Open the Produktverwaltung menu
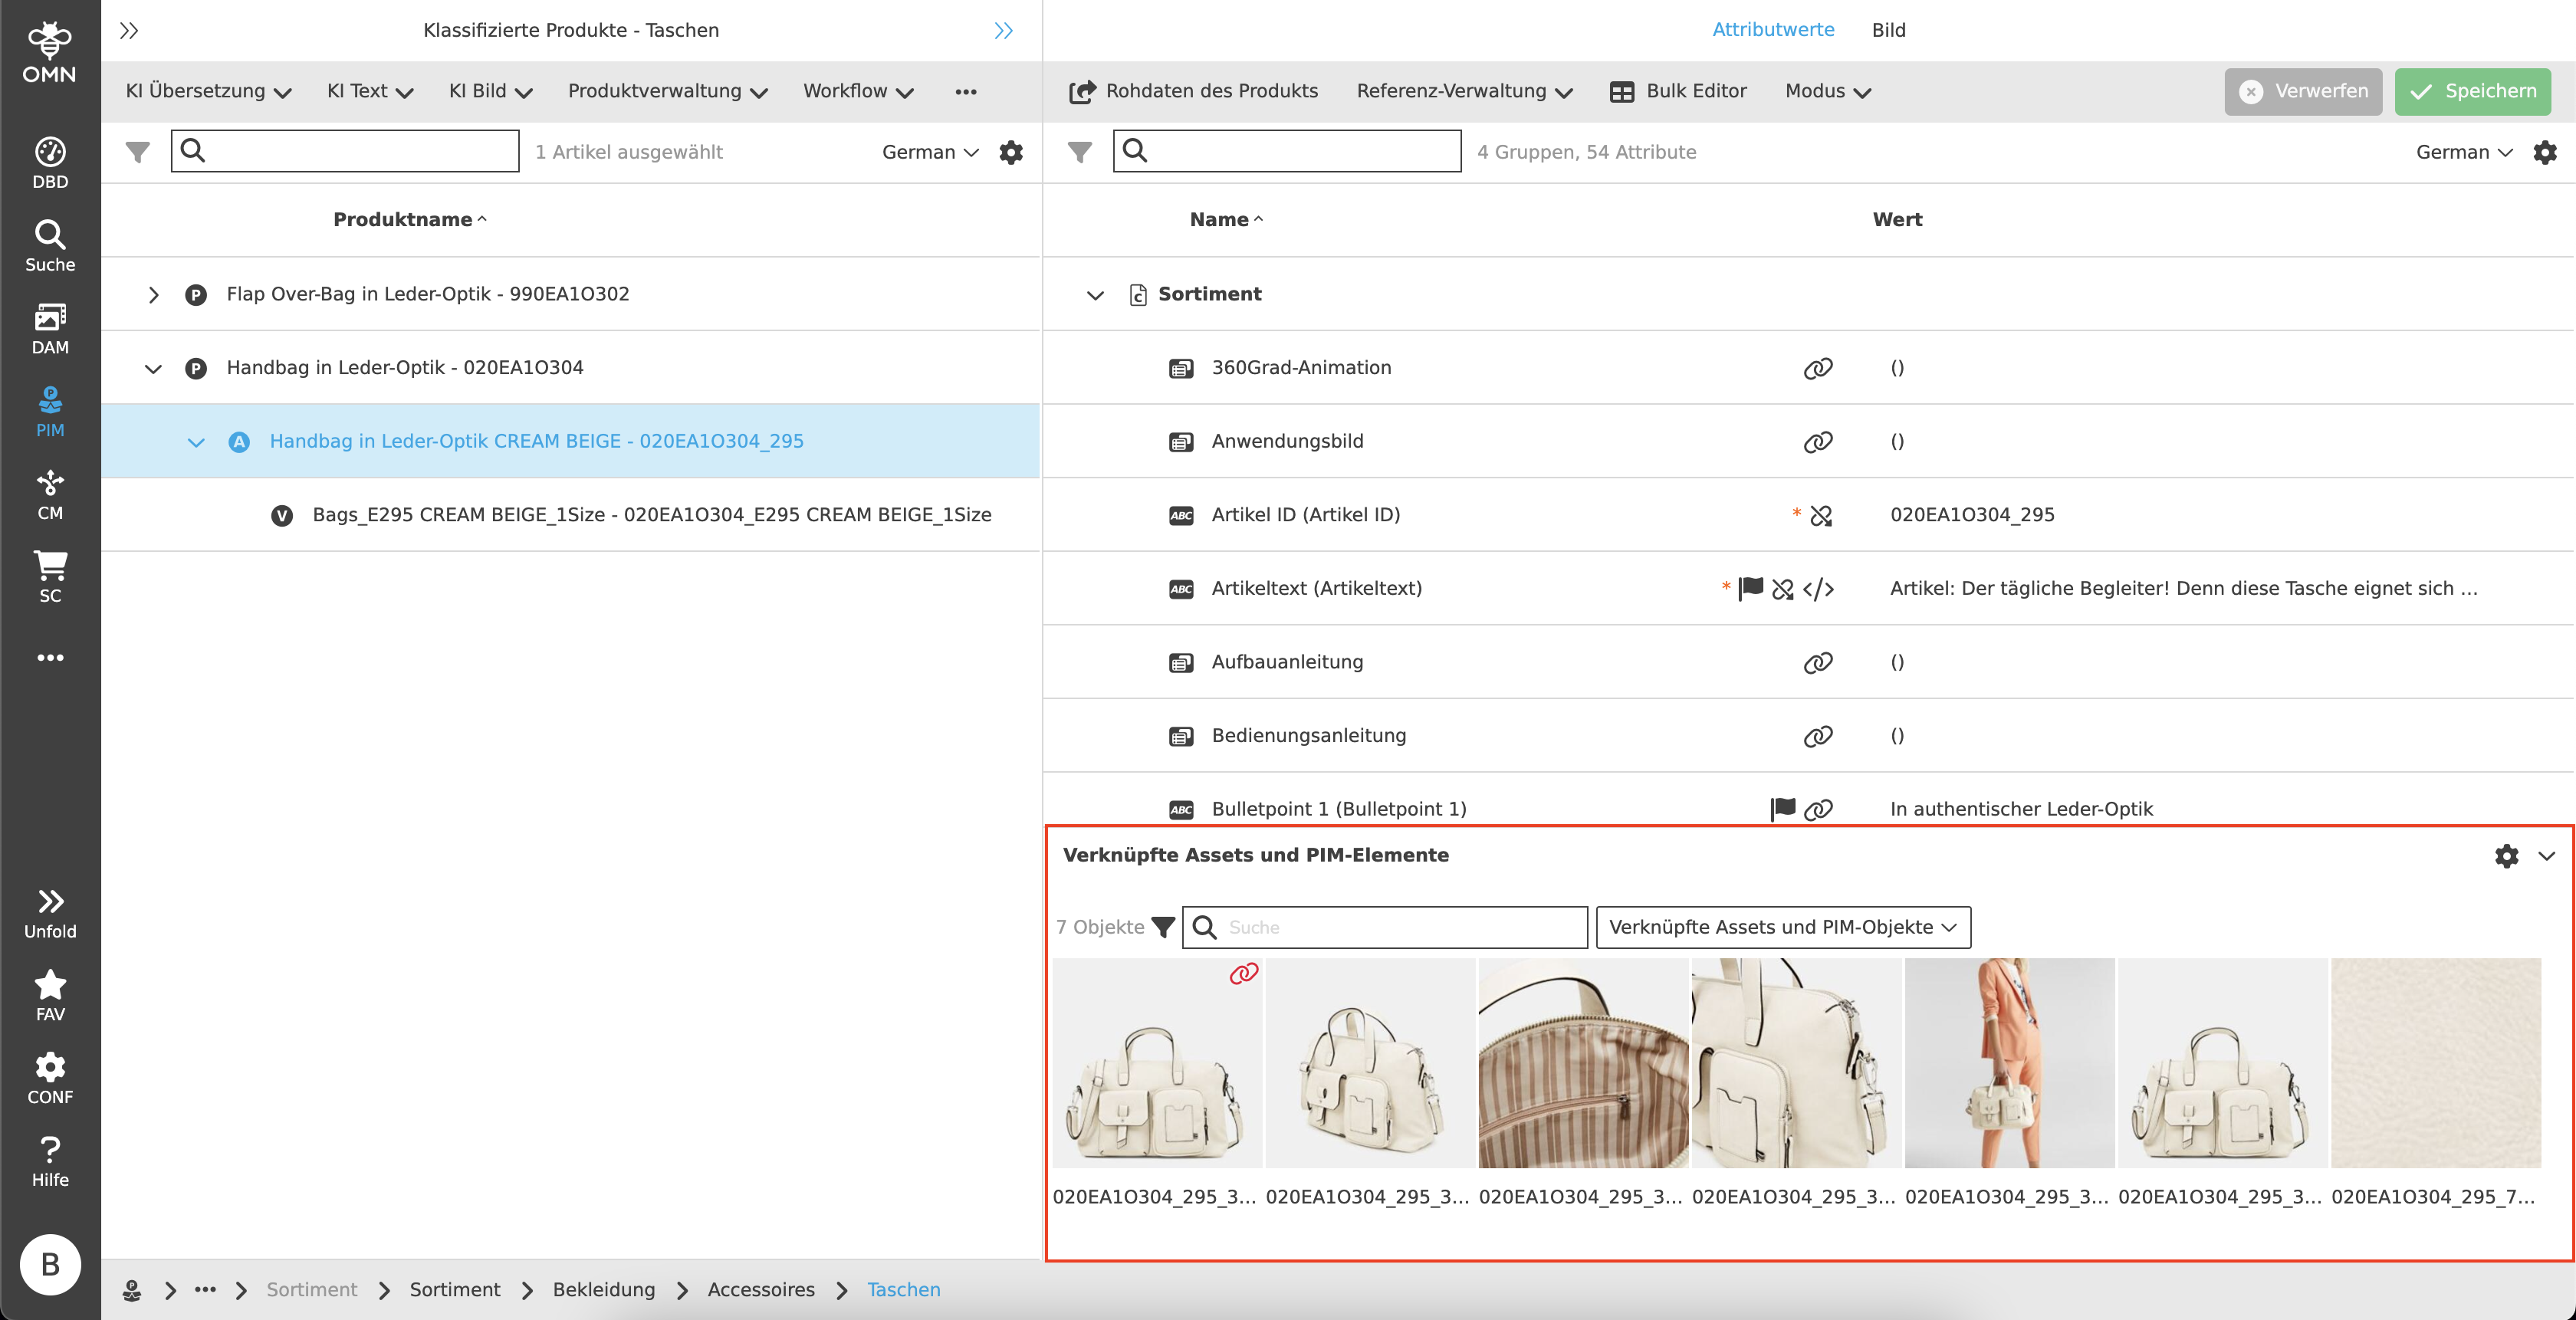Image resolution: width=2576 pixels, height=1320 pixels. click(x=667, y=91)
